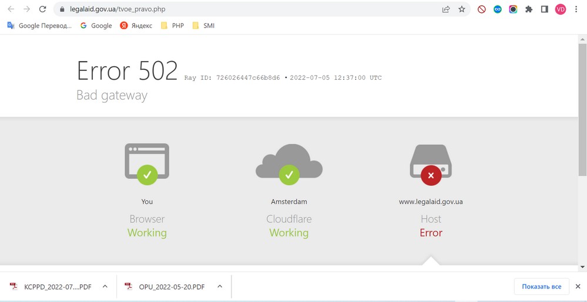Expand options for OPU_2022-05-20.PDF download
Viewport: 587px width, 302px height.
(220, 287)
